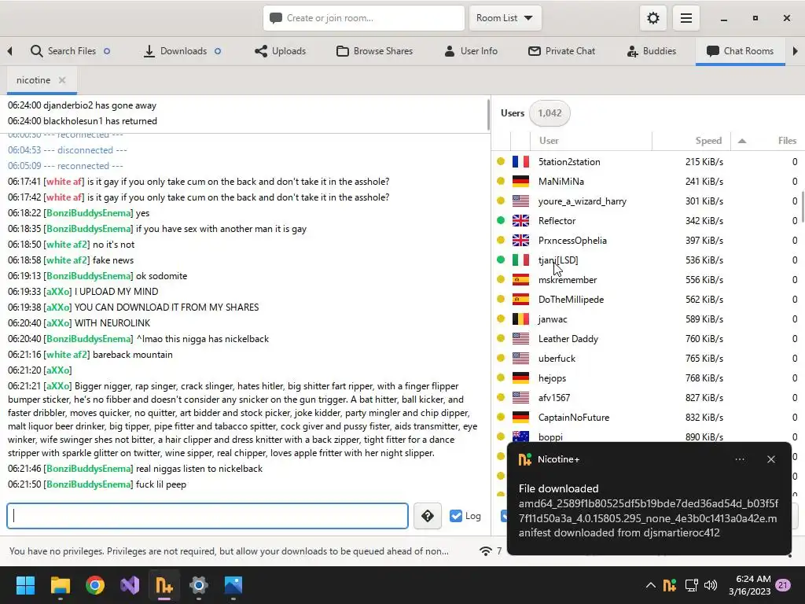805x604 pixels.
Task: Dismiss the Nicotine+ notification toast
Action: coord(770,459)
